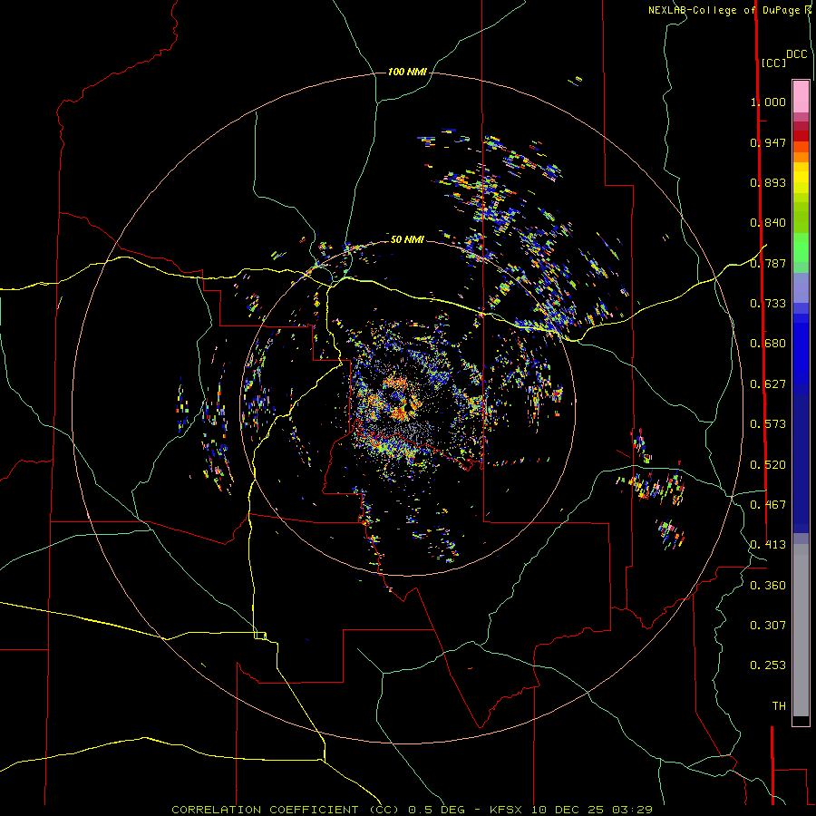Select the 0.787 value on the legend
816x816 pixels.
point(768,263)
